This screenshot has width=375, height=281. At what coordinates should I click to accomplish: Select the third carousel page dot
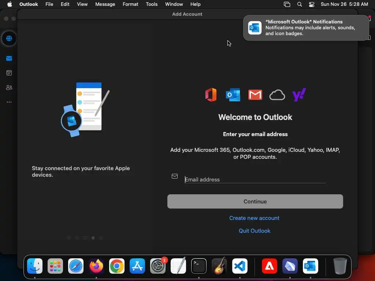click(85, 238)
